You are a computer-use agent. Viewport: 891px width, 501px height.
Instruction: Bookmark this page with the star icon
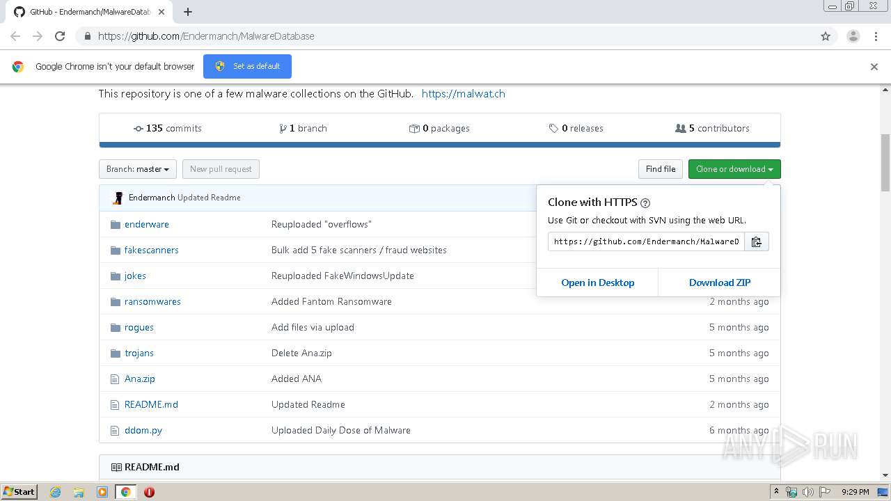(x=826, y=36)
